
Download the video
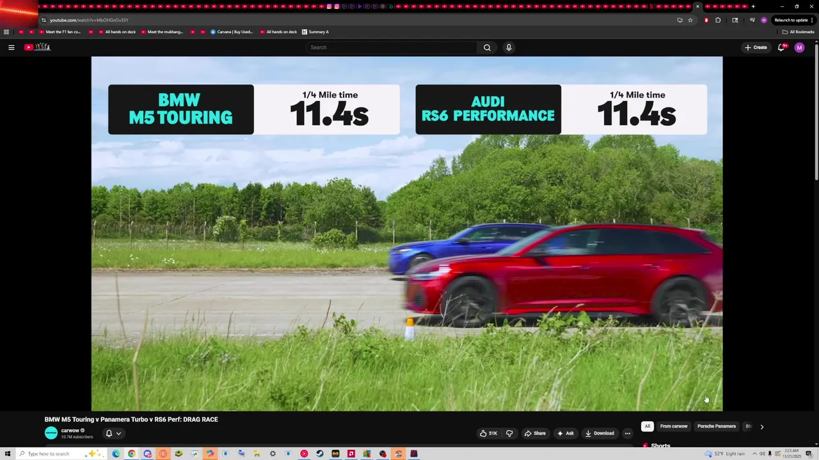(x=600, y=433)
